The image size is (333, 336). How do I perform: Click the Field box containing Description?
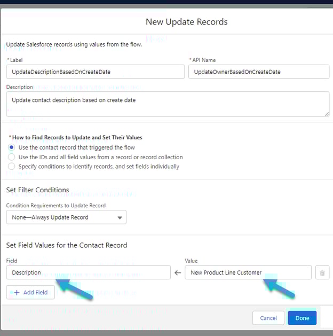pos(89,272)
